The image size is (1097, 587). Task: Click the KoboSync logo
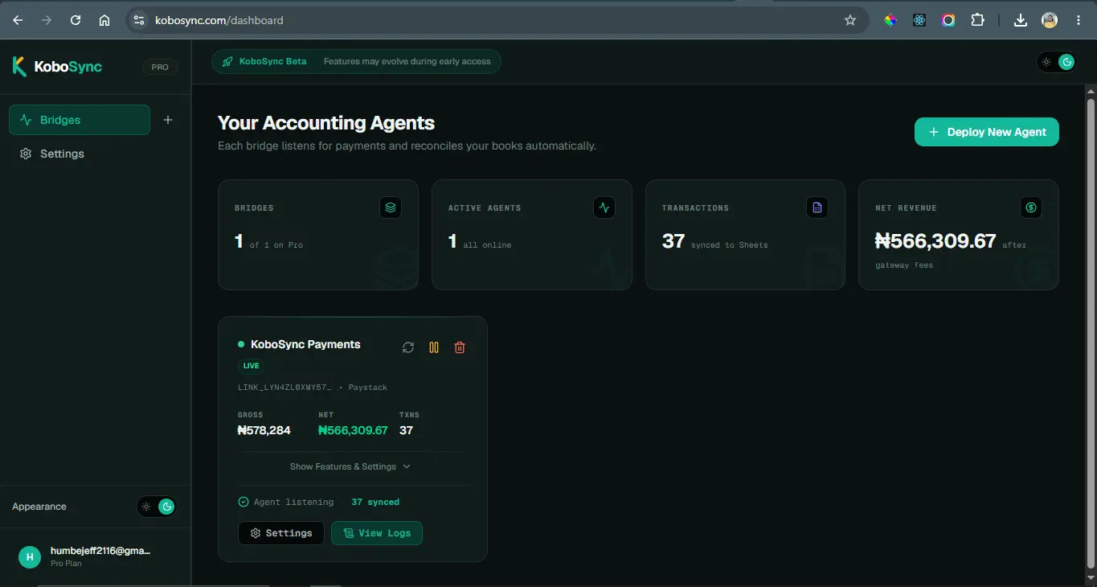(x=57, y=67)
